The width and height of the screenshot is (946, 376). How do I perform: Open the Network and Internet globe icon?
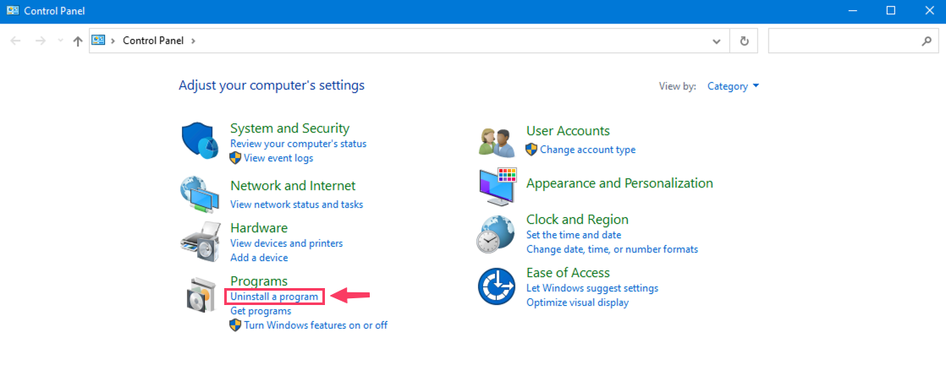pos(200,193)
